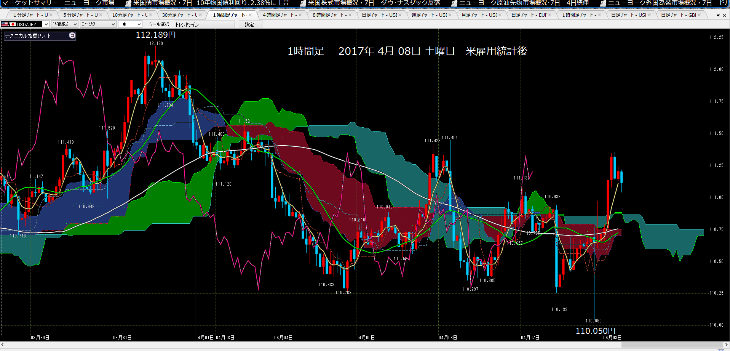The height and width of the screenshot is (351, 730).
Task: Close the 8時間足チャート tab
Action: [350, 15]
